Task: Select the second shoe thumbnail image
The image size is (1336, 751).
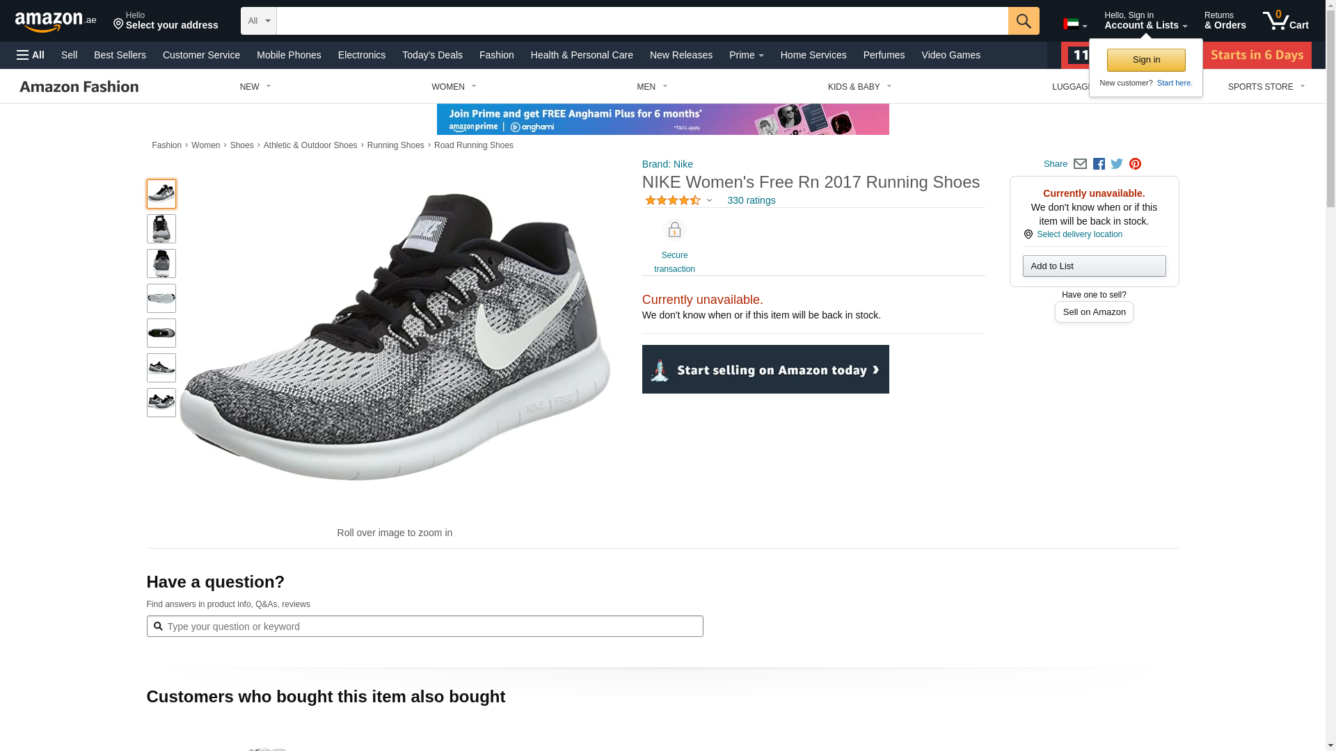Action: (161, 229)
